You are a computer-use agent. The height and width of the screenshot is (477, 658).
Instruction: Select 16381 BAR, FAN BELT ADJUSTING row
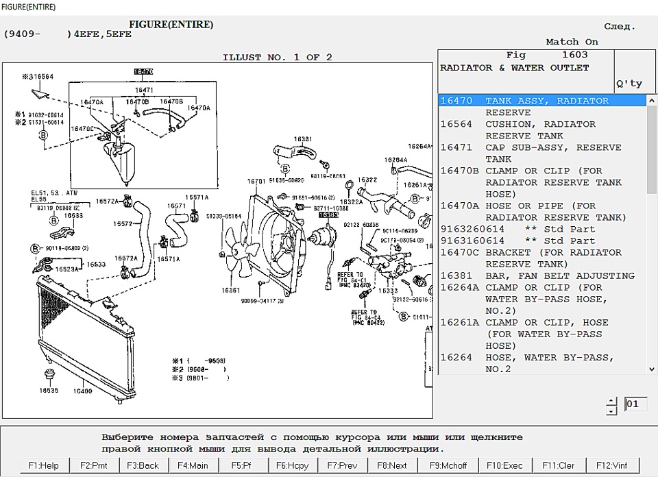542,276
